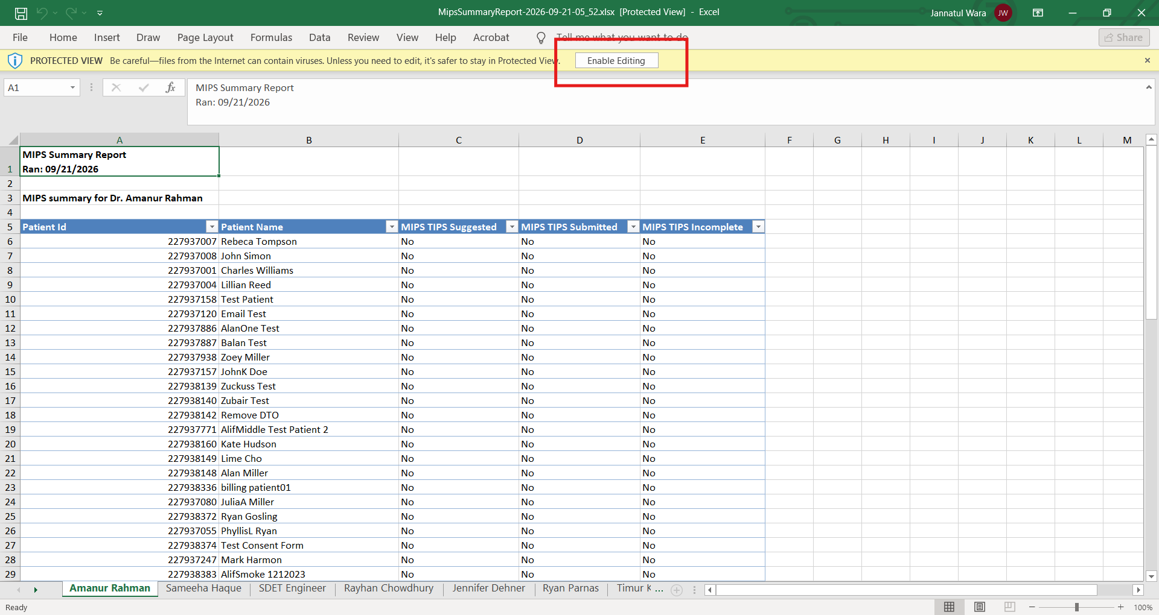Open the MIPS TIPS Incomplete filter dropdown

(758, 227)
